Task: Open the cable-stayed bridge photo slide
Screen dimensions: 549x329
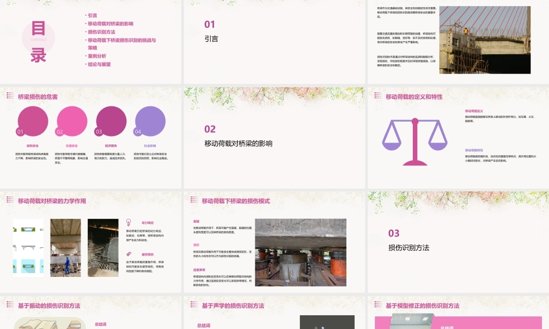Action: (458, 42)
